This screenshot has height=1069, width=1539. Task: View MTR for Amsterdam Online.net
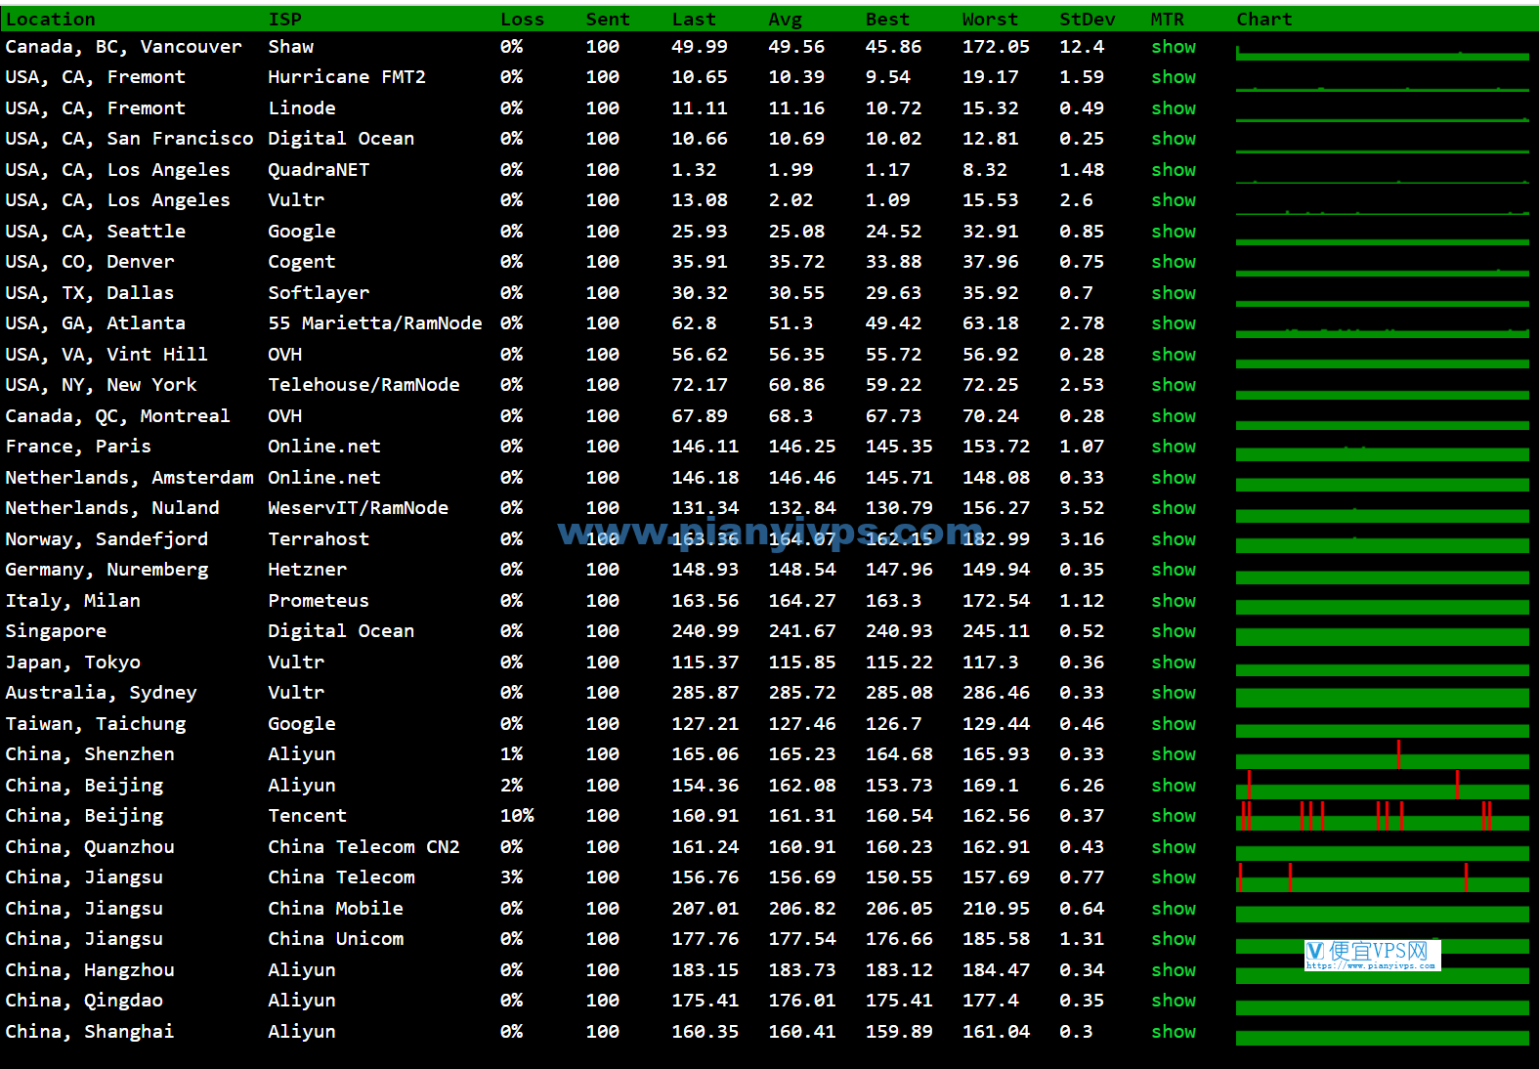click(x=1173, y=478)
